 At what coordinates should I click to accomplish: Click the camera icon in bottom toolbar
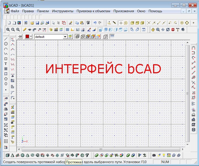pos(154,155)
